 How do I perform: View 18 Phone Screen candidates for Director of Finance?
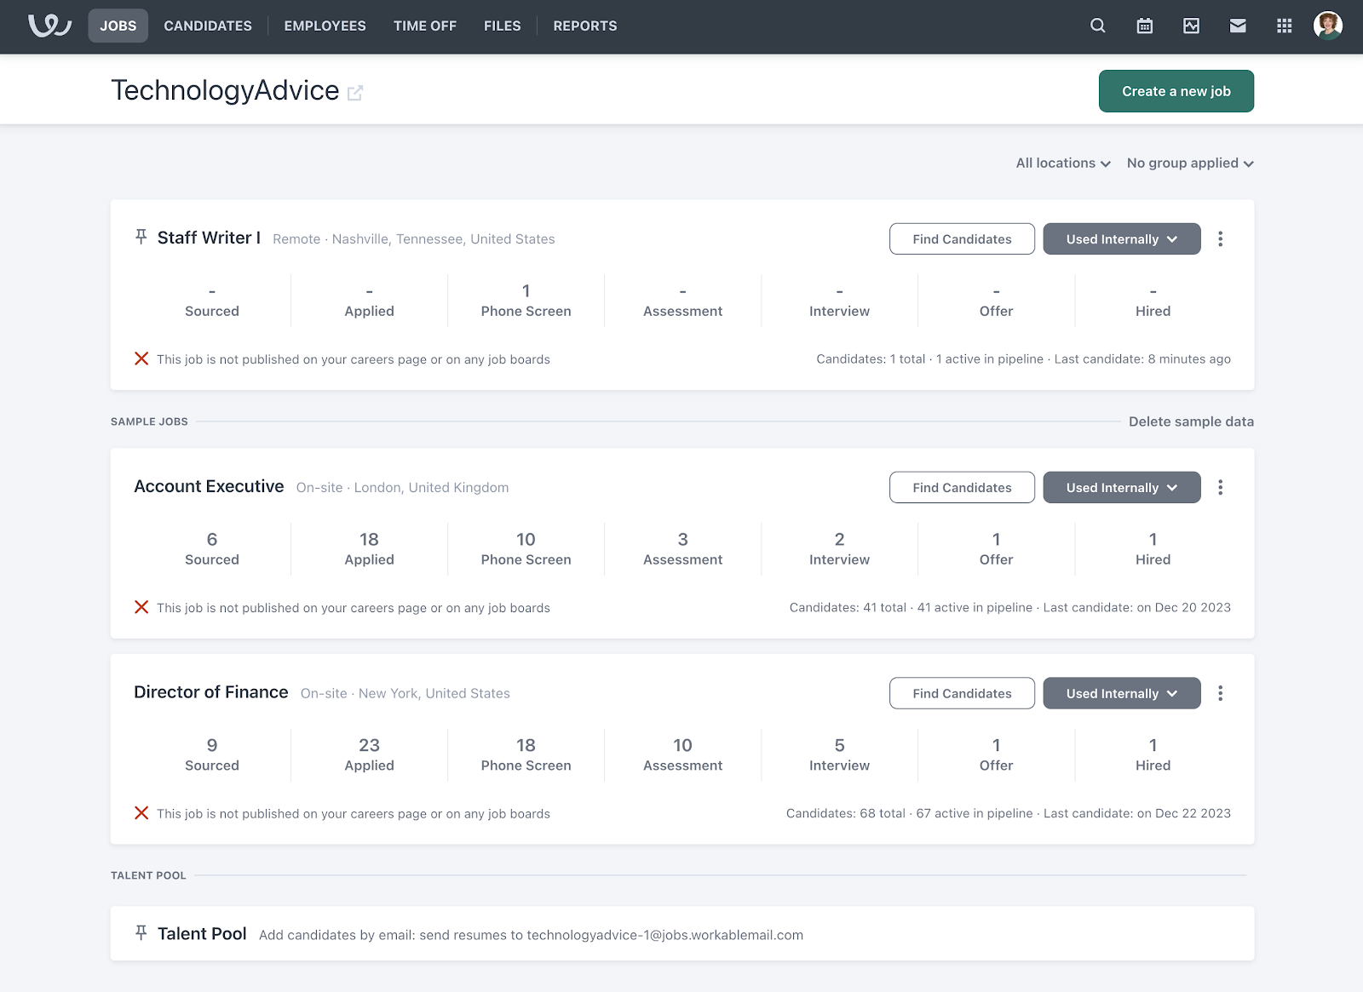(526, 755)
